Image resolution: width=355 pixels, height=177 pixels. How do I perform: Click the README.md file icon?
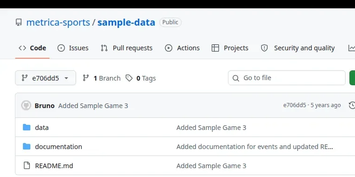(x=27, y=165)
